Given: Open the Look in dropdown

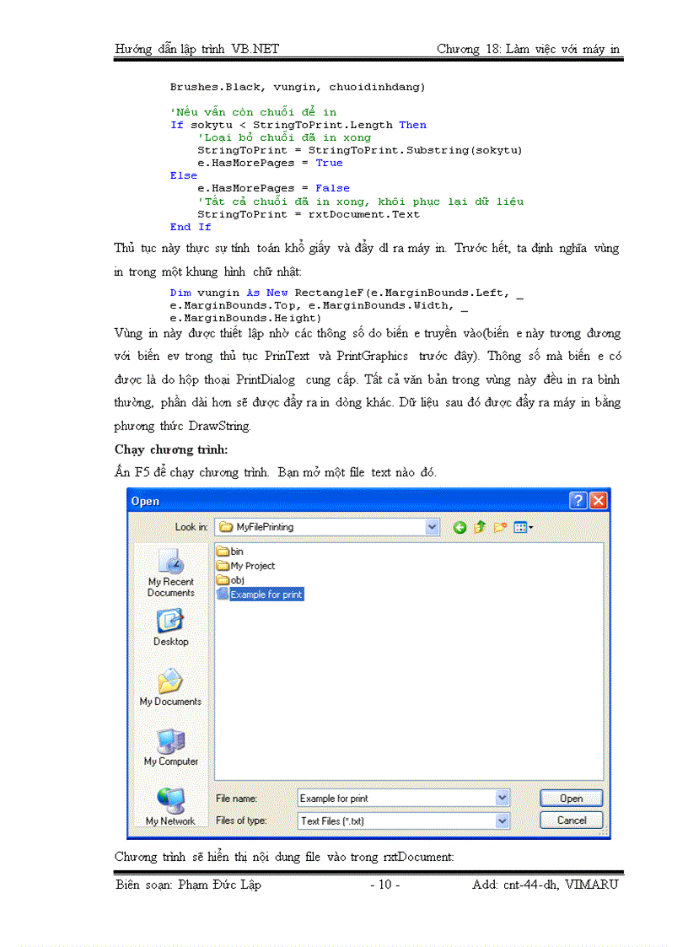Looking at the screenshot, I should 432,526.
